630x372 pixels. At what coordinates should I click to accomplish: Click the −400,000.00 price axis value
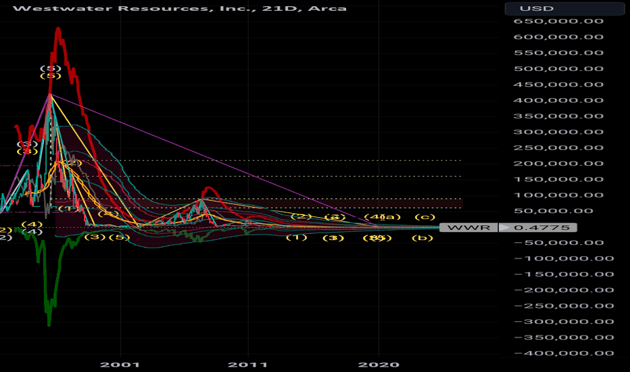tap(563, 354)
